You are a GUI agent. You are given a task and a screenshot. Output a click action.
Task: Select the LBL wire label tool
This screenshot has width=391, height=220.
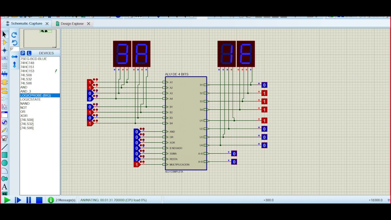4,58
